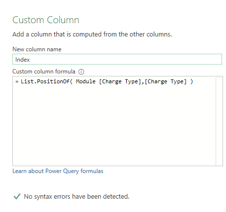Click the opening parenthesis after PositionOf
226x212 pixels.
71,81
